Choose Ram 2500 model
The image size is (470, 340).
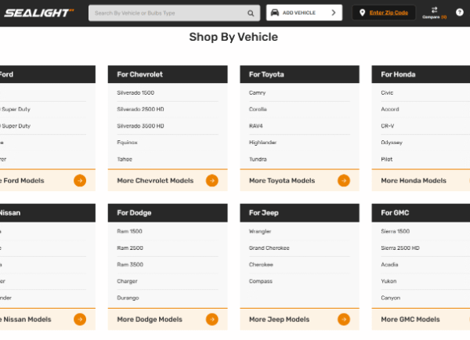[130, 248]
